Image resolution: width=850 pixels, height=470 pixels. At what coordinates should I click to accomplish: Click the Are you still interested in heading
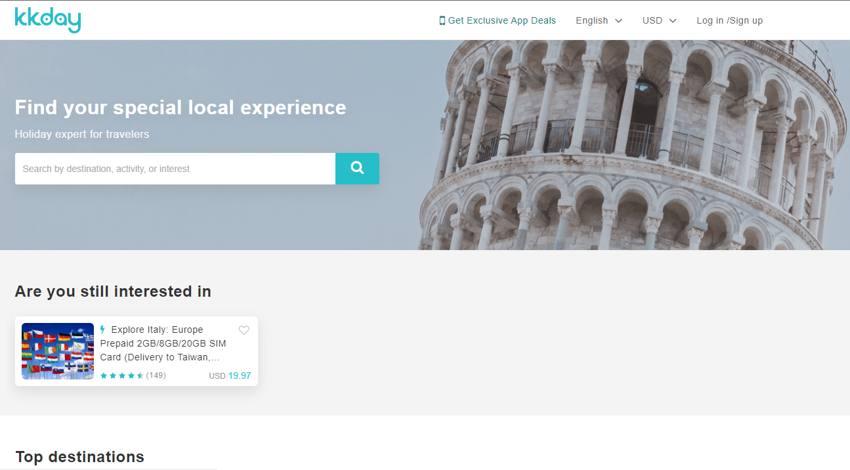(x=113, y=291)
